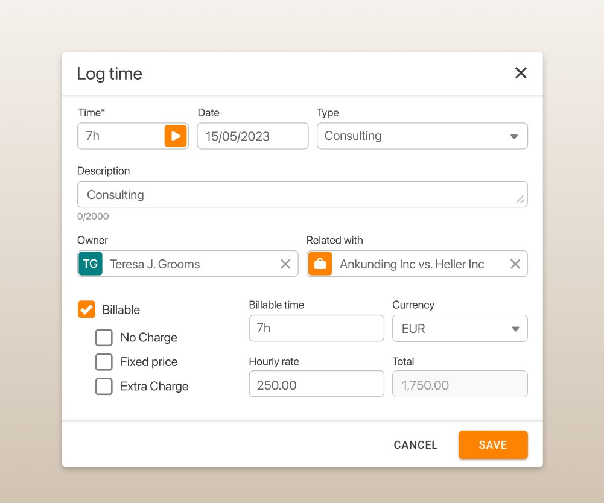Viewport: 604px width, 503px height.
Task: Remove the Ankunding Inc vs. Heller Inc relation
Action: 515,264
